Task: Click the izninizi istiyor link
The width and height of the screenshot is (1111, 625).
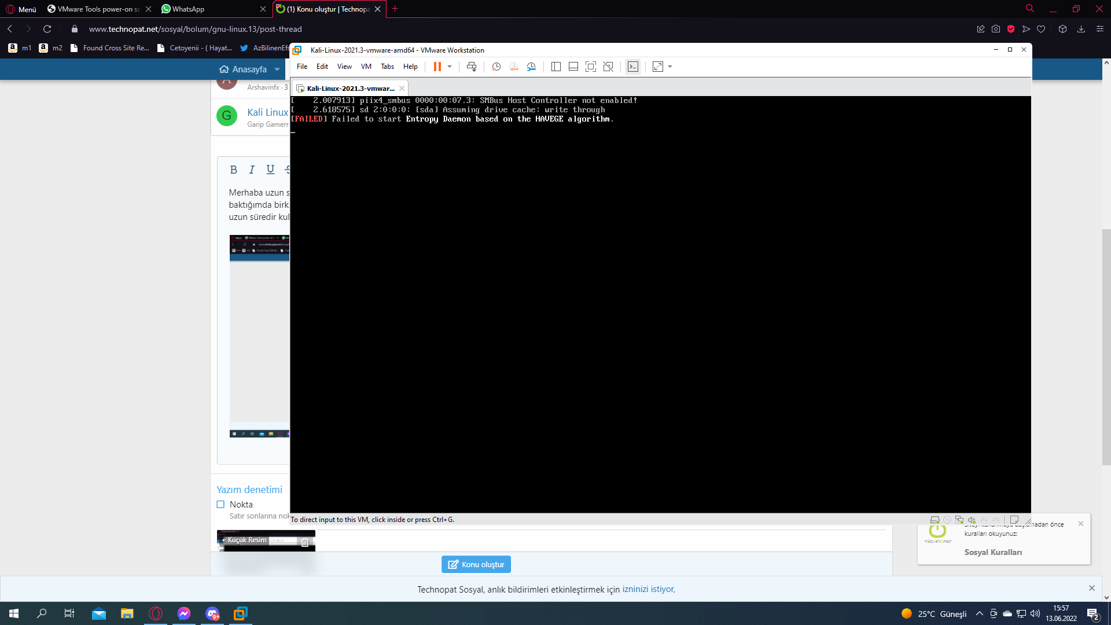Action: point(648,589)
